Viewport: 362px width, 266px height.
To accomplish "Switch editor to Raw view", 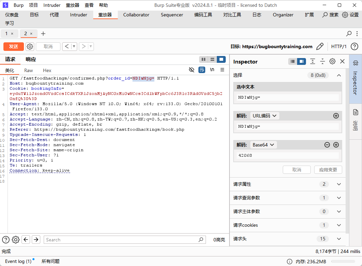I will [28, 70].
